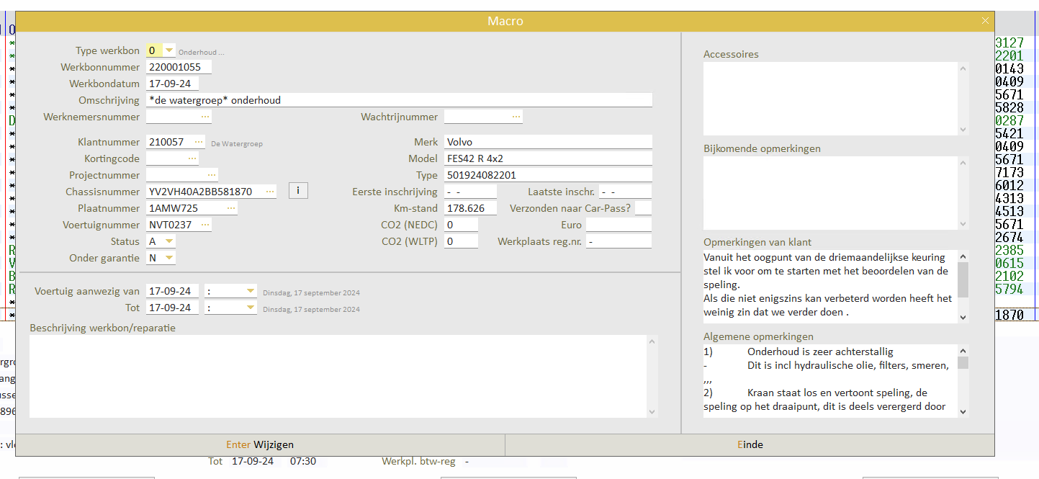Click lookup dots in Projectnummer field
This screenshot has width=1039, height=479.
(x=212, y=175)
